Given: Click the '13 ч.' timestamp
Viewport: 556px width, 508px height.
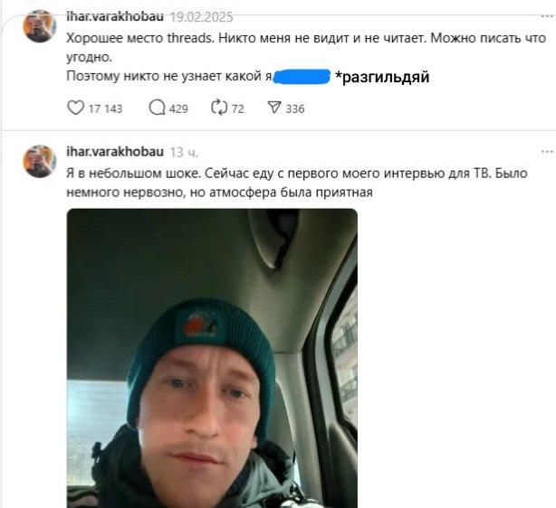Looking at the screenshot, I should 184,152.
